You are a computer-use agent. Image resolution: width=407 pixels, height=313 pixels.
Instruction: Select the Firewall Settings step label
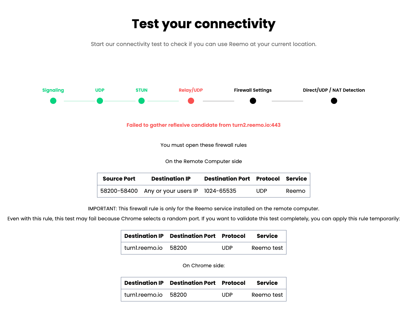coord(253,90)
